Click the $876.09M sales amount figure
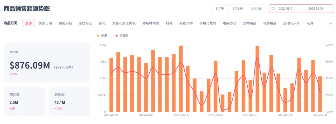Screen dimensions: 336x124 (30, 65)
